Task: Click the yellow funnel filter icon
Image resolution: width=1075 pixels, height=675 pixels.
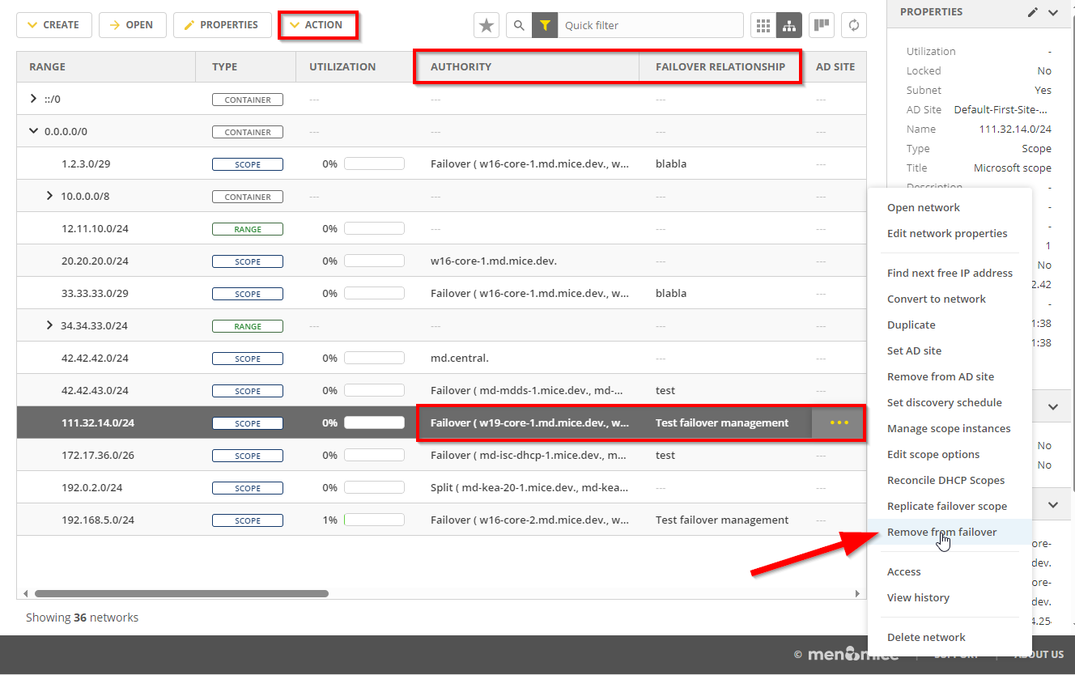Action: point(545,25)
